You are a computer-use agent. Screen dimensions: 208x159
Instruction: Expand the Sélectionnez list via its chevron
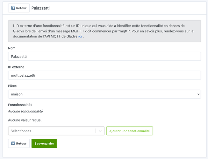coord(100,131)
